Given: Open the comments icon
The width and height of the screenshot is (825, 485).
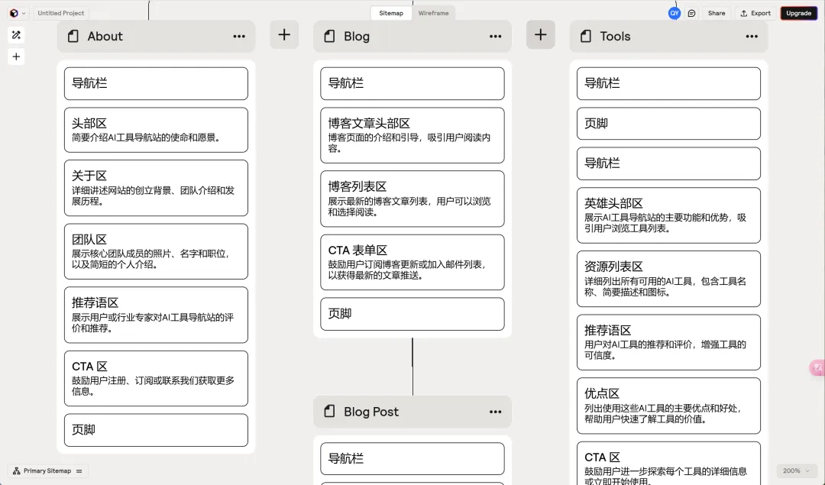Looking at the screenshot, I should [x=692, y=13].
